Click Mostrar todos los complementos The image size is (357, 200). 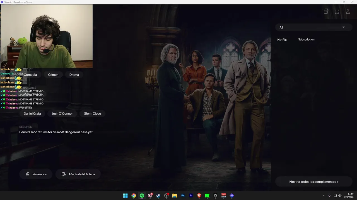pyautogui.click(x=314, y=182)
